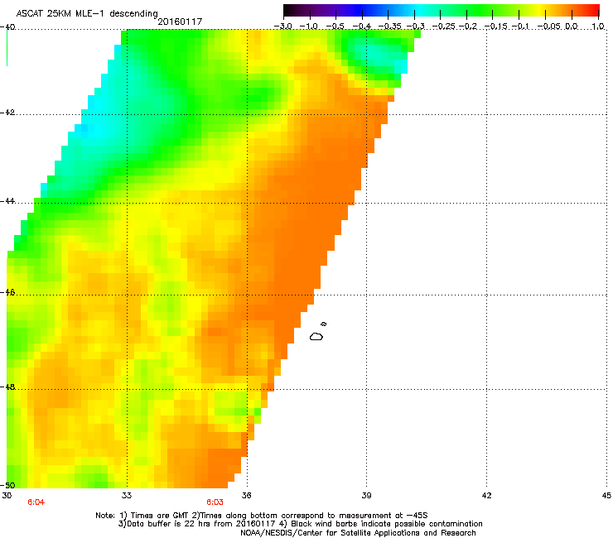The height and width of the screenshot is (538, 613).
Task: Click the 1.0 color bar label
Action: pos(598,26)
